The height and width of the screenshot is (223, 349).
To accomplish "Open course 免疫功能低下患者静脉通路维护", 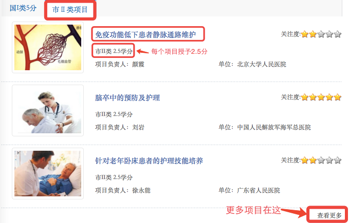I will 145,35.
